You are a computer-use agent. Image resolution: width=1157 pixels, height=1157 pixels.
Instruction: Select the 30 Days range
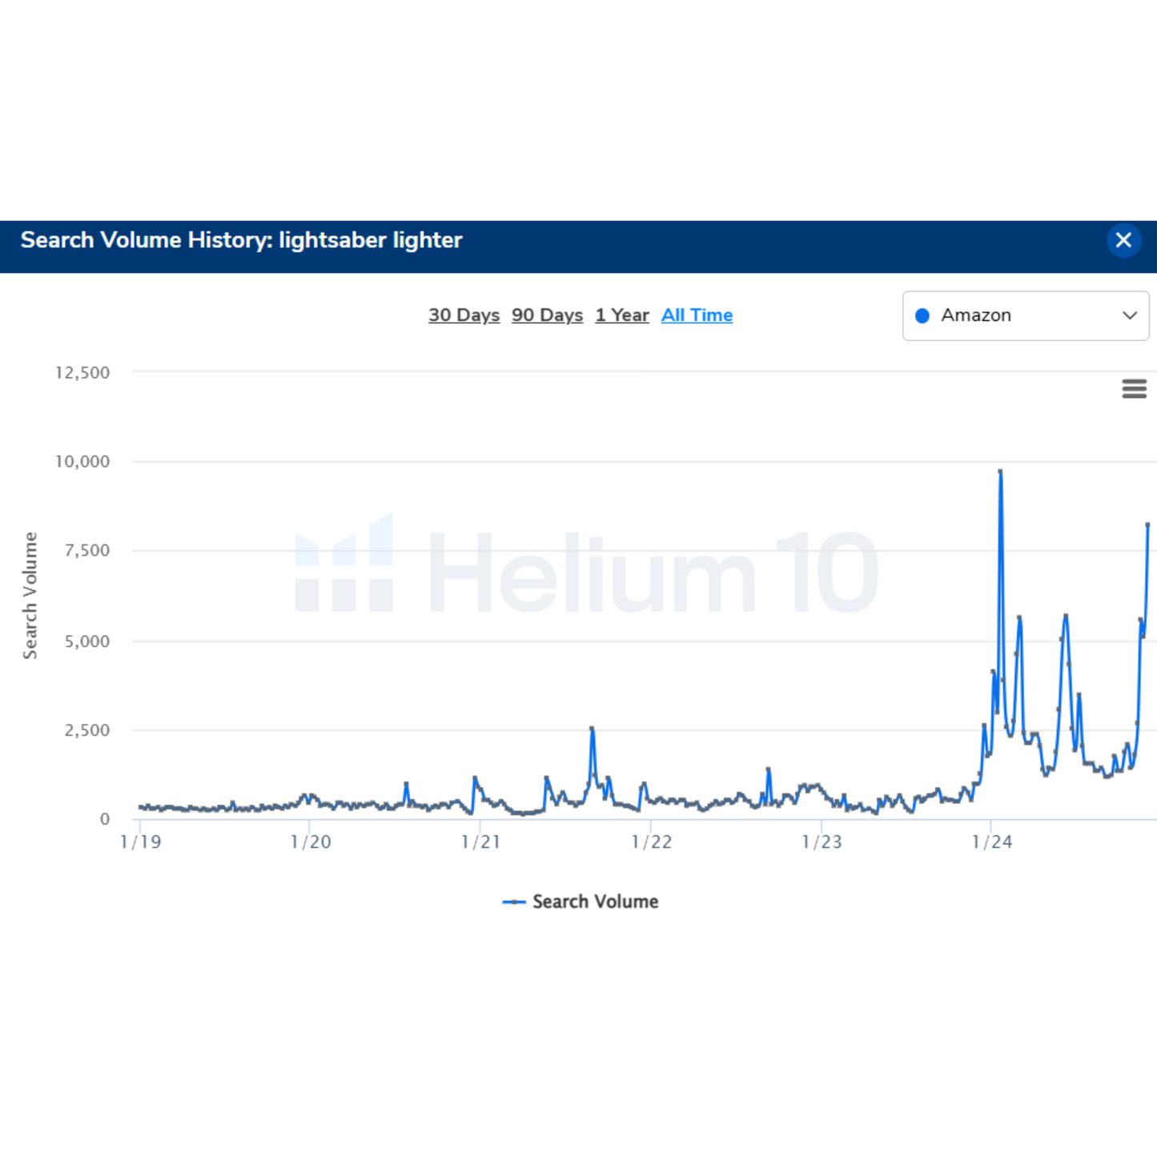pos(464,315)
